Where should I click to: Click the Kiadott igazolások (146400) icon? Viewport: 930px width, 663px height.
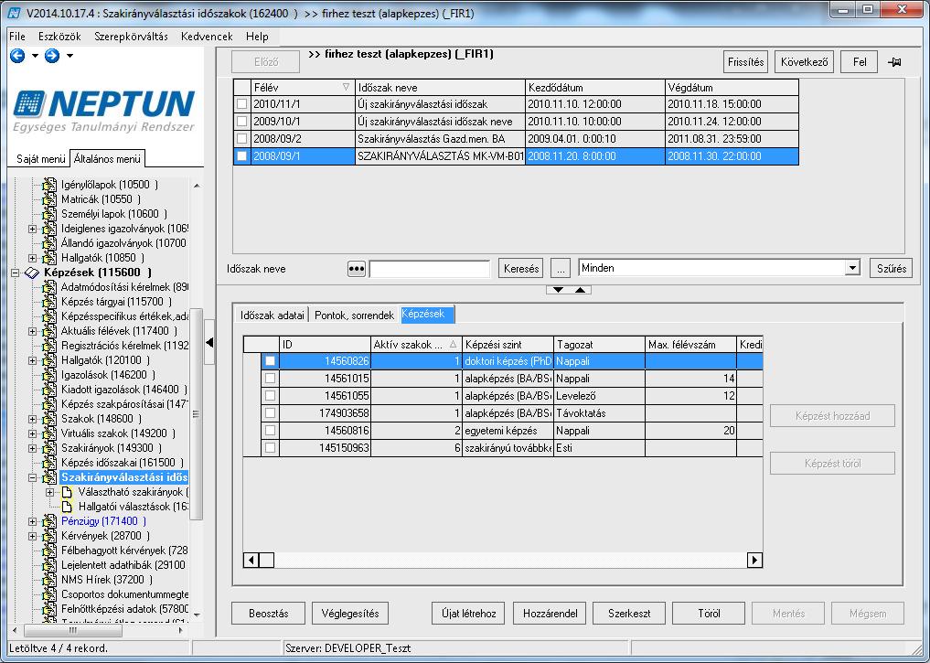[x=49, y=389]
